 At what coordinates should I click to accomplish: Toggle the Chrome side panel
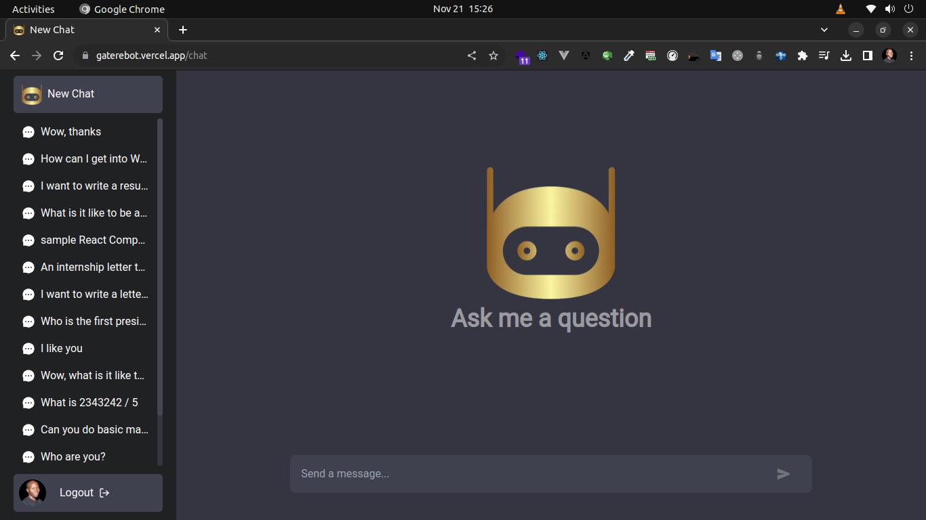tap(868, 56)
